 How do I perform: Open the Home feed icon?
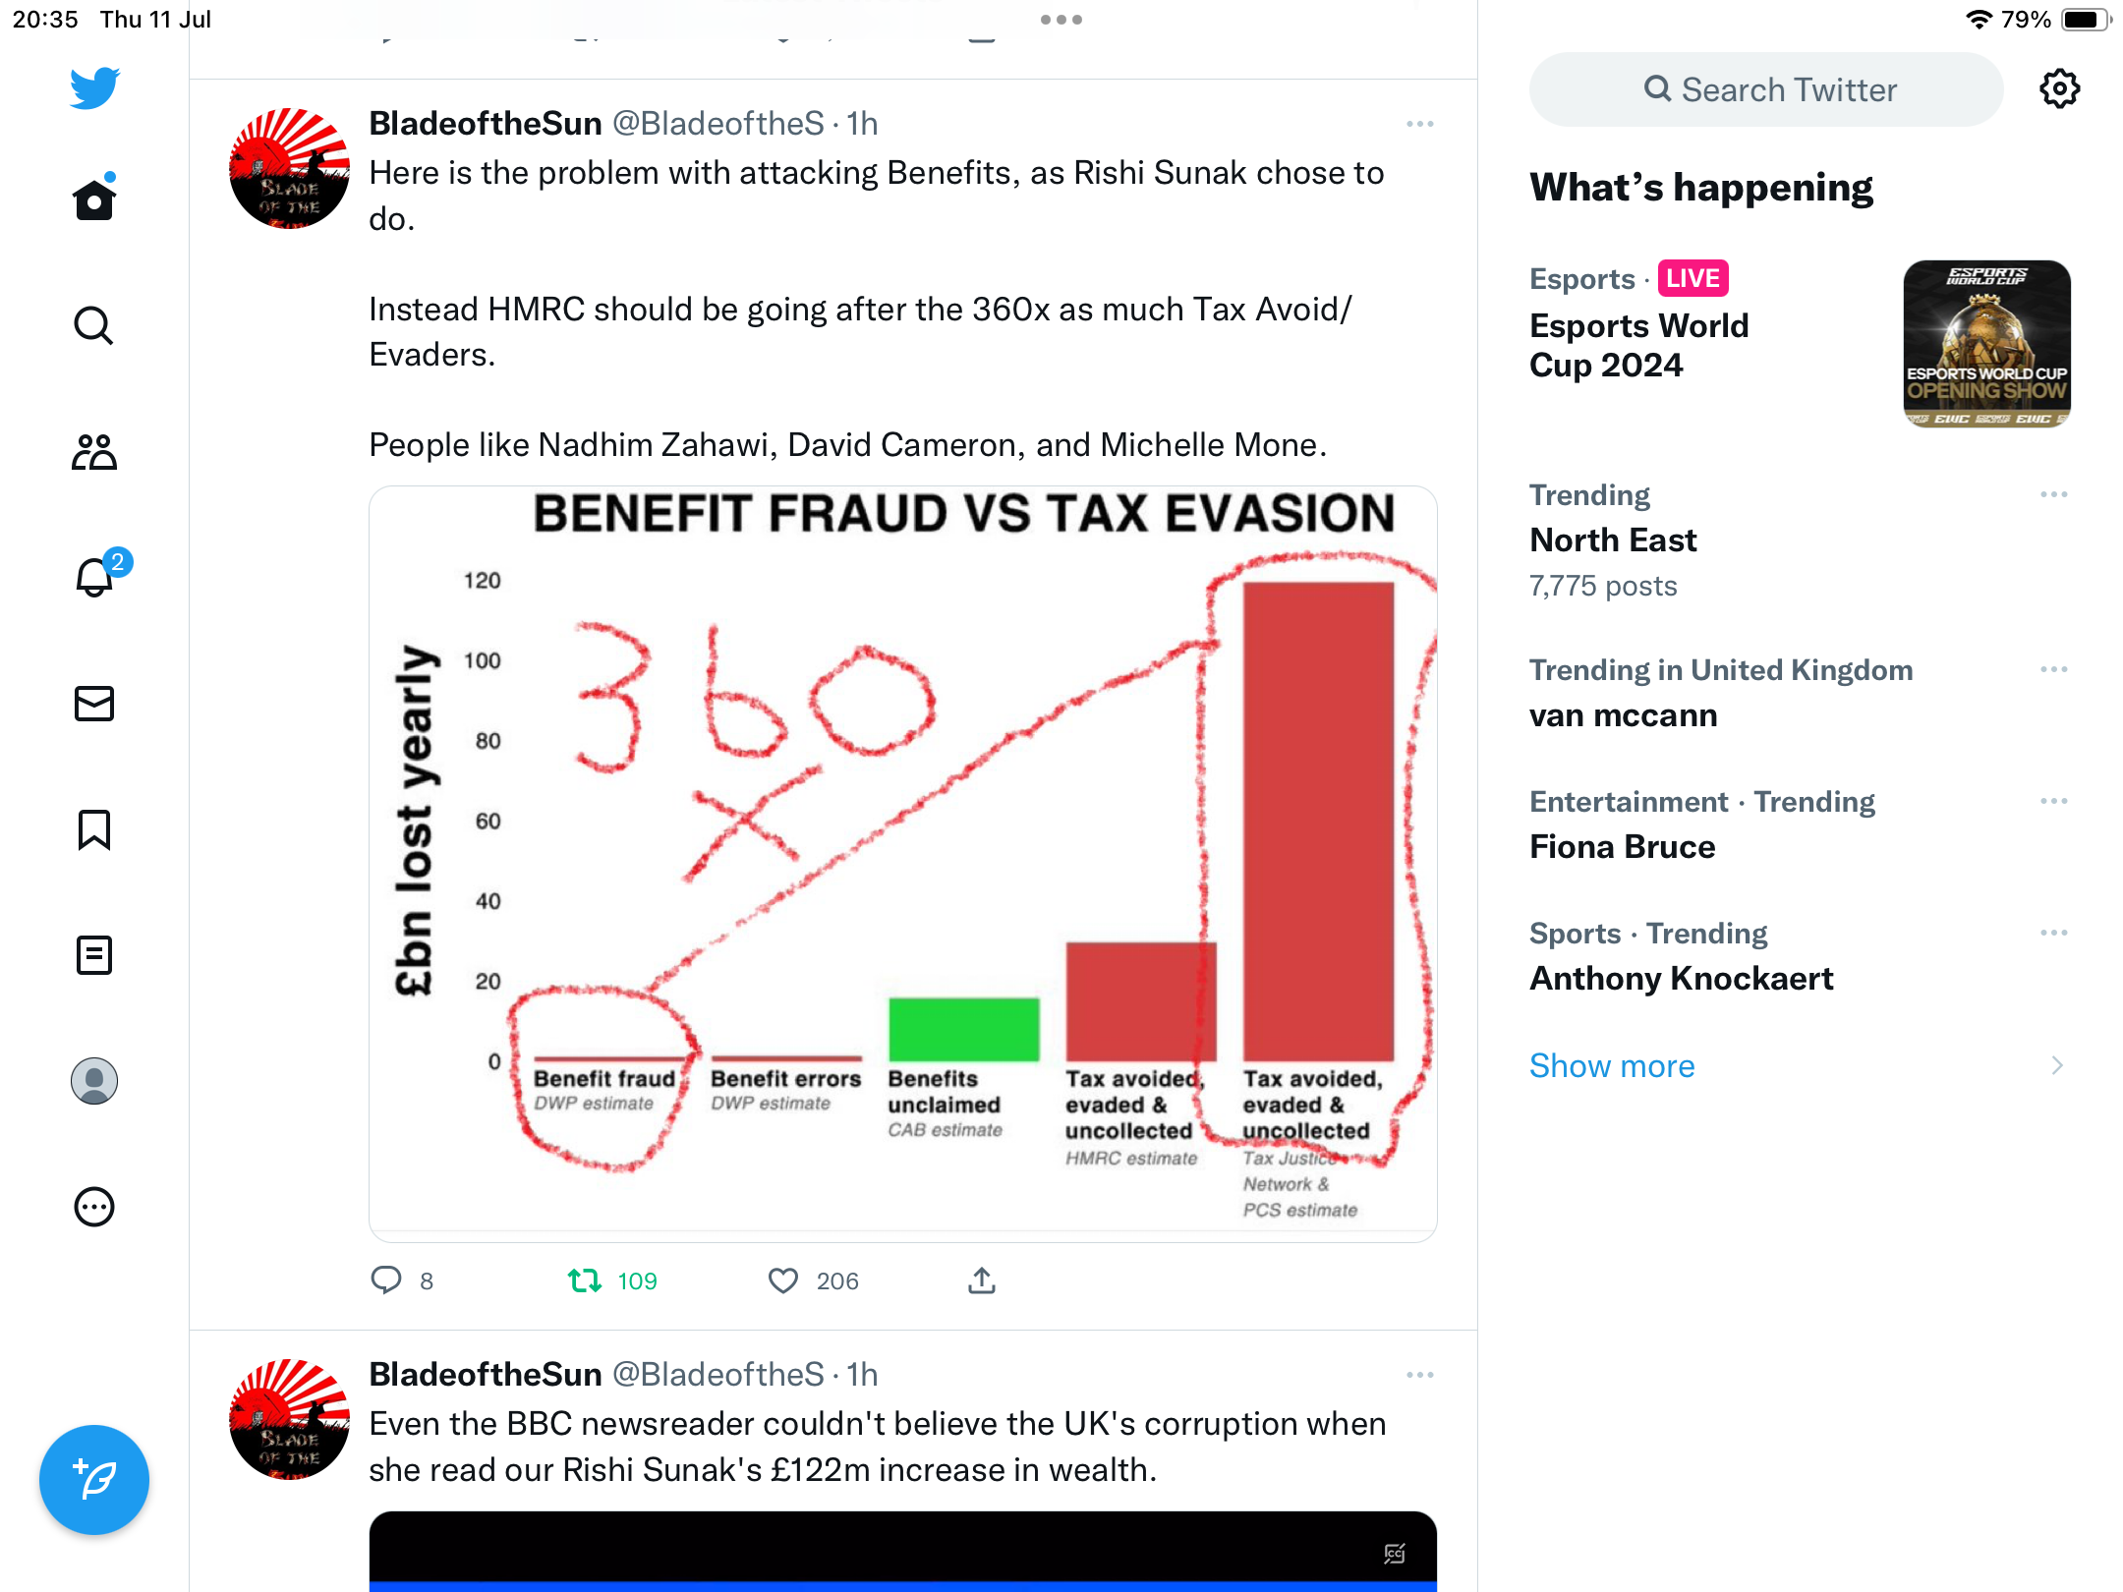coord(94,199)
